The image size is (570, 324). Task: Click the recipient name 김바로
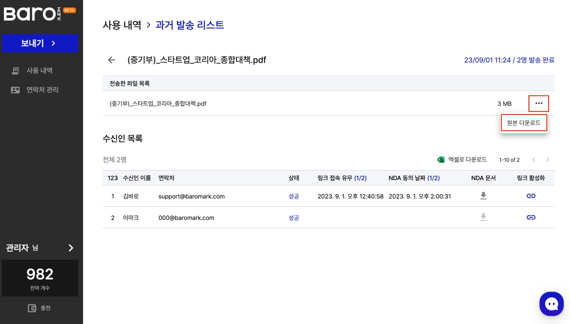click(x=131, y=196)
